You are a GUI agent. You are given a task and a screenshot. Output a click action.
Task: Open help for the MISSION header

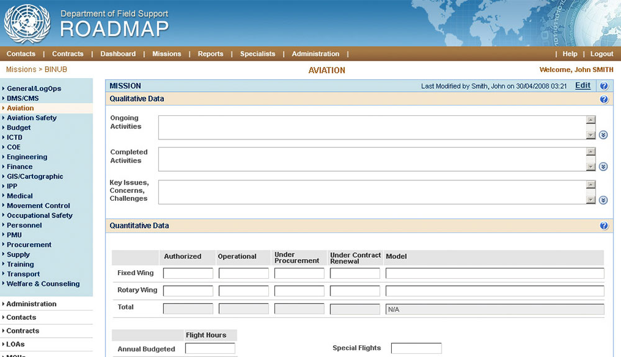(x=604, y=86)
